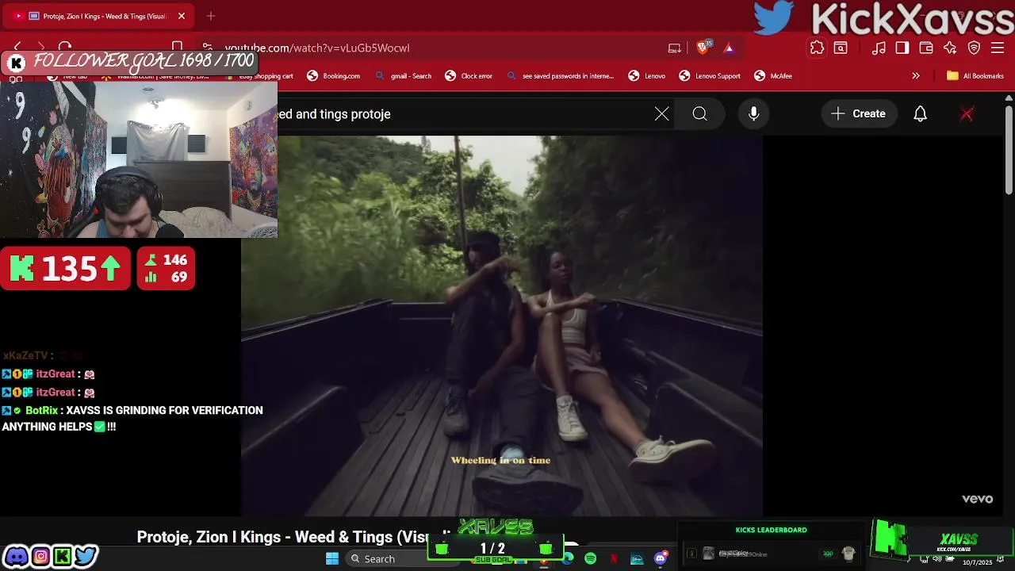Click the Brave Rewards triangle icon
Viewport: 1015px width, 571px height.
729,48
